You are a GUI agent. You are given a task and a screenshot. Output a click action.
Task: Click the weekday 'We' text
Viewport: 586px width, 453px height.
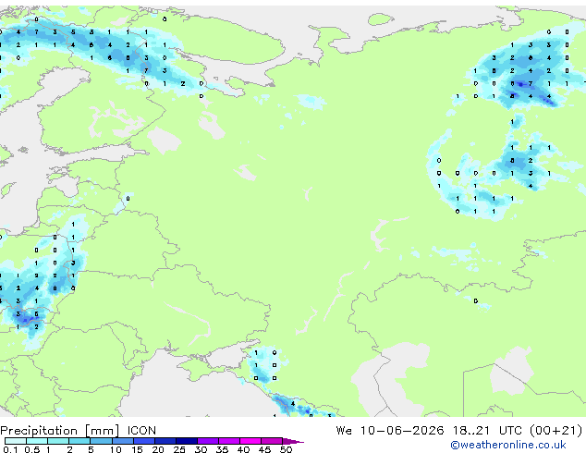point(344,431)
